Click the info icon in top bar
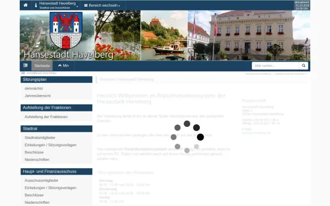This screenshot has width=330, height=206. pos(36,5)
